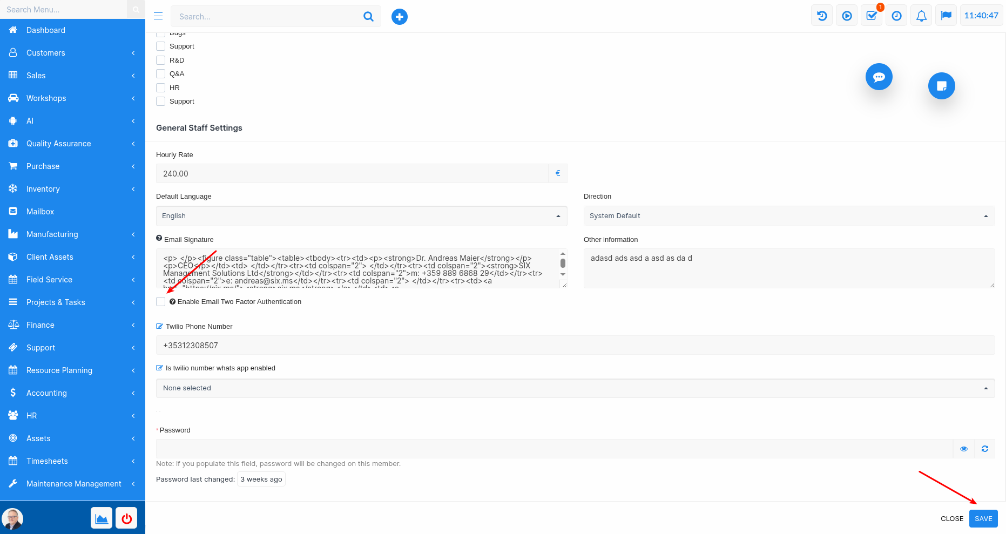This screenshot has width=1006, height=534.
Task: Open Dashboard from the sidebar
Action: click(46, 30)
